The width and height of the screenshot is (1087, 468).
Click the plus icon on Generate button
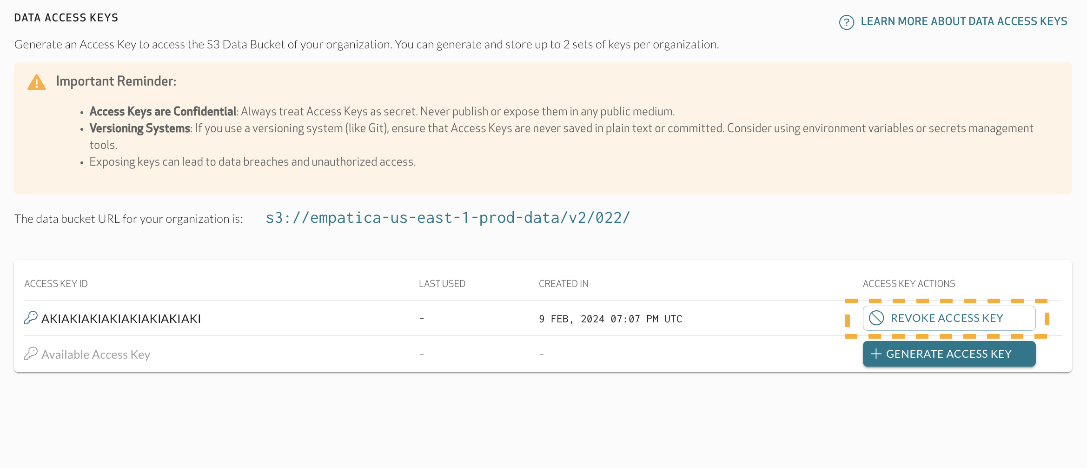[876, 354]
